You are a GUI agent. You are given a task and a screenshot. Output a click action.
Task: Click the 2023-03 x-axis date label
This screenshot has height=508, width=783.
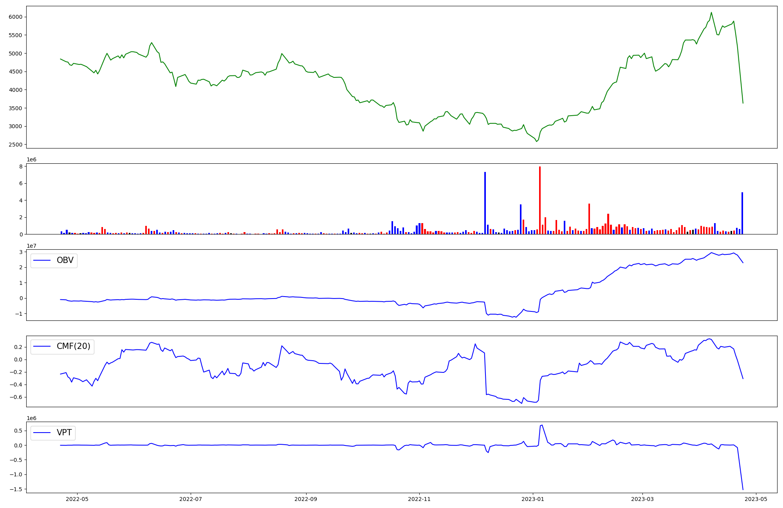tap(642, 499)
